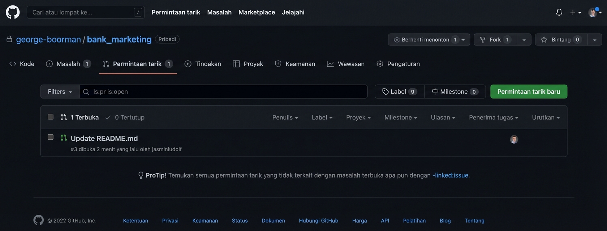Open the Pelatihan footer link

(414, 221)
